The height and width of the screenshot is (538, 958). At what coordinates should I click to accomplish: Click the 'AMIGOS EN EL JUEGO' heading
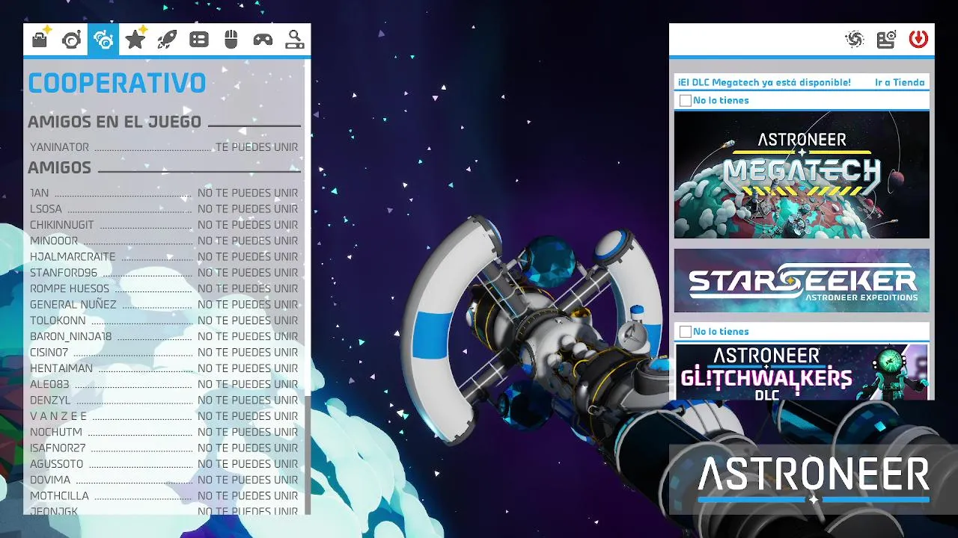click(115, 122)
